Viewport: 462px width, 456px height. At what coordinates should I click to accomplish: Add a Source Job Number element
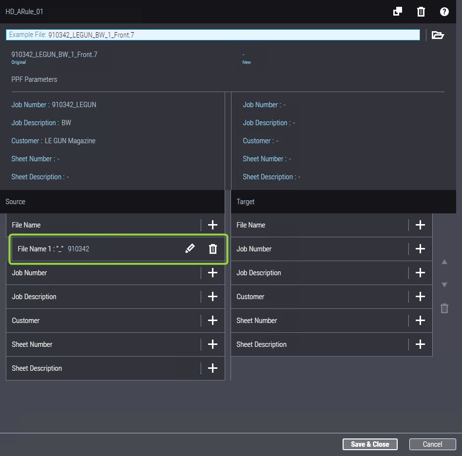(212, 273)
